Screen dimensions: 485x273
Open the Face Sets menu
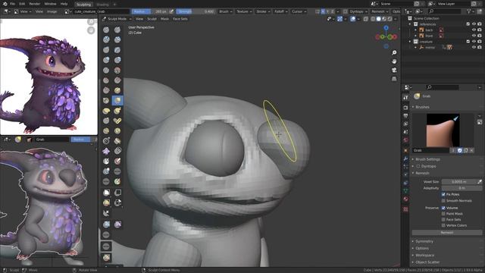pos(180,19)
